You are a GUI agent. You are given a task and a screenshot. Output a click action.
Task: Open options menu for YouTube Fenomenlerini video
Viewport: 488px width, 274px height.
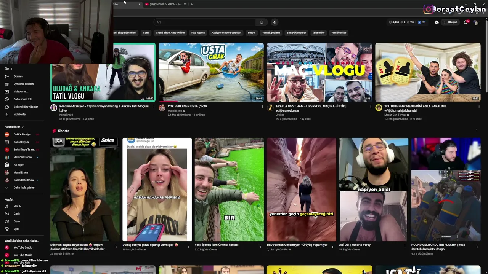[x=479, y=107]
